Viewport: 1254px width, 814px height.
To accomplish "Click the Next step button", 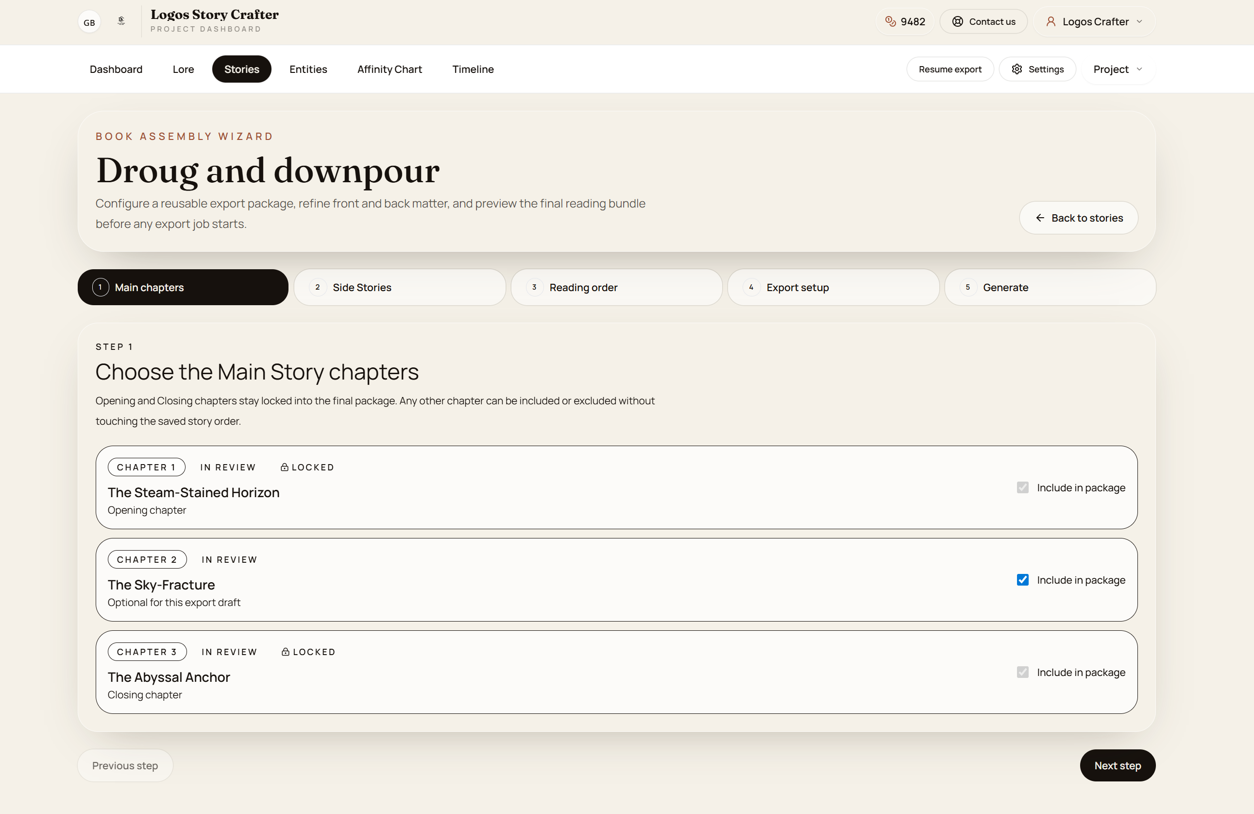I will [1118, 765].
